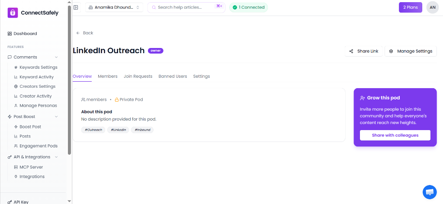This screenshot has width=443, height=204.
Task: Click the Private Pod label
Action: click(x=131, y=99)
